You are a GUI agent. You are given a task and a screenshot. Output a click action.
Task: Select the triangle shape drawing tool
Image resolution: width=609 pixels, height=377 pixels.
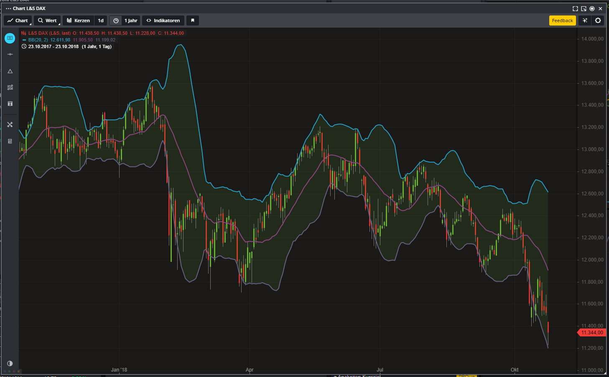point(10,71)
